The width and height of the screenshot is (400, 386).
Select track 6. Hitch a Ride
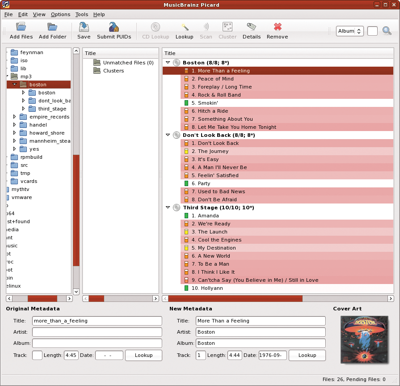(x=287, y=111)
